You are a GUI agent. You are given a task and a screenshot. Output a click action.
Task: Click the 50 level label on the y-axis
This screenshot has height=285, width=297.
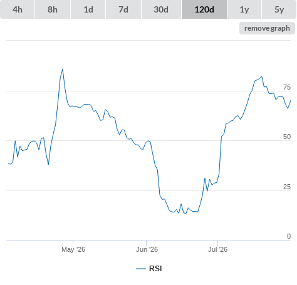[287, 137]
